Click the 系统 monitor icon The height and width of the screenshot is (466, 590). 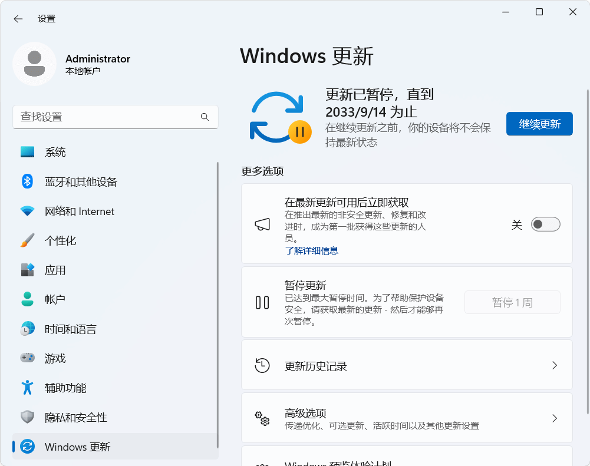coord(28,152)
